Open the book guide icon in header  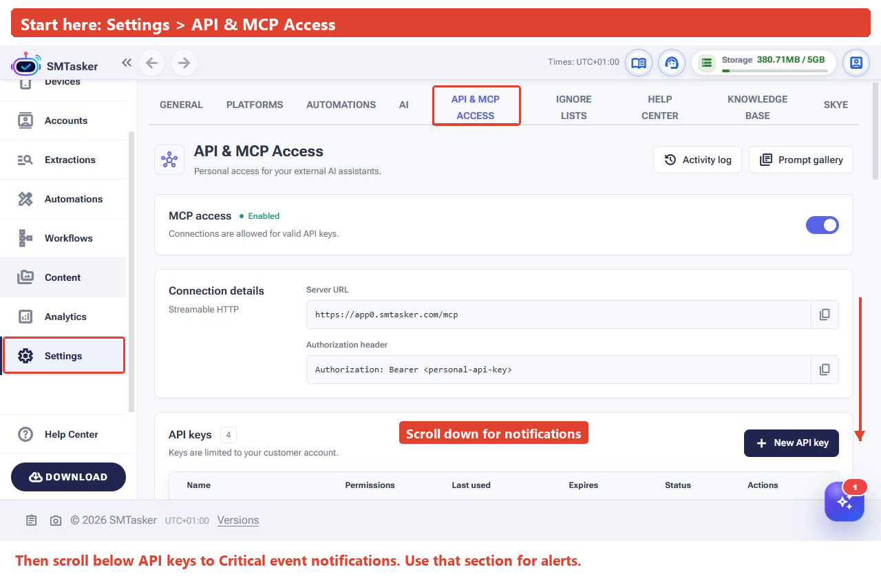coord(639,63)
